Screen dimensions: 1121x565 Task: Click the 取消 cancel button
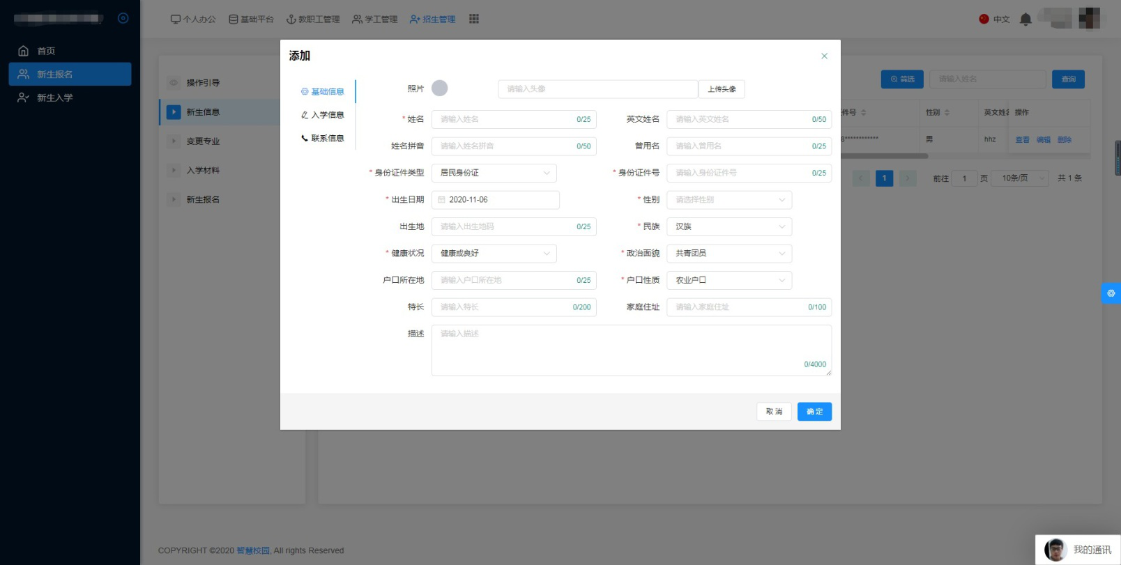pyautogui.click(x=774, y=412)
